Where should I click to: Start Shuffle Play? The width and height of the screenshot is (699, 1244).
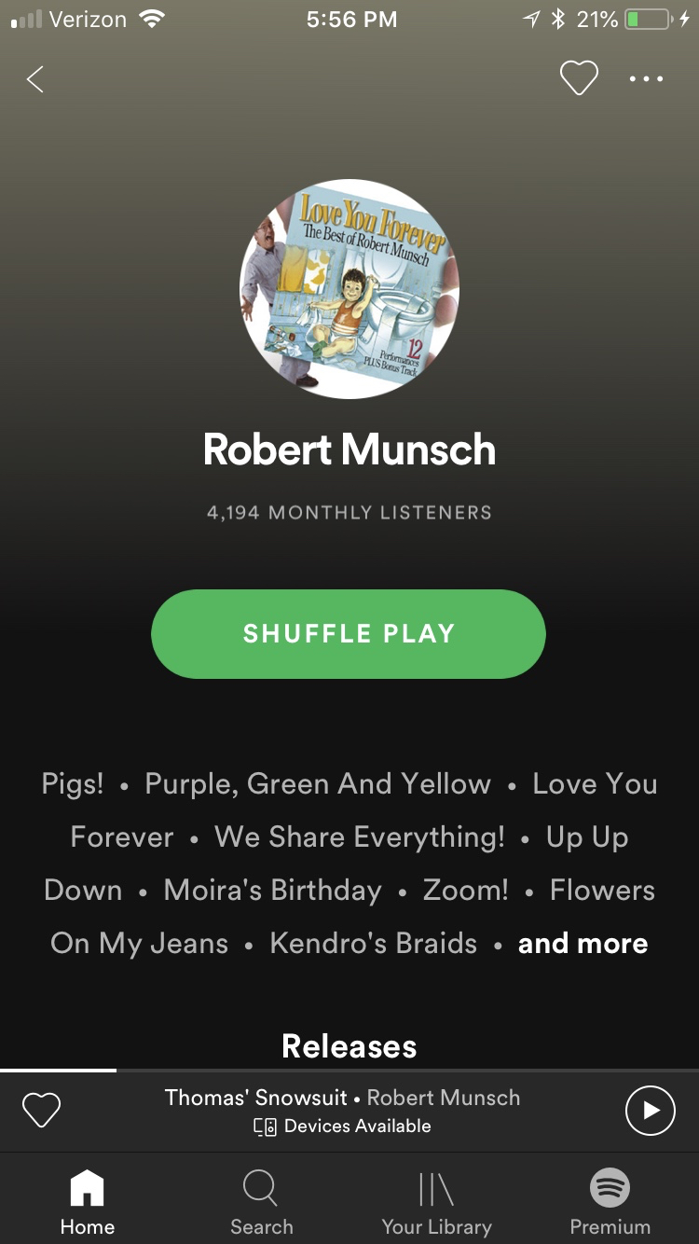point(349,634)
